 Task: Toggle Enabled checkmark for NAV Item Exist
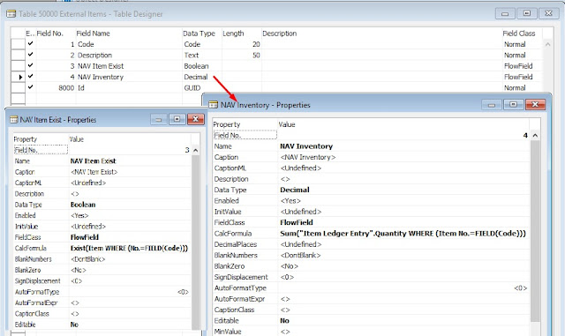click(x=30, y=65)
